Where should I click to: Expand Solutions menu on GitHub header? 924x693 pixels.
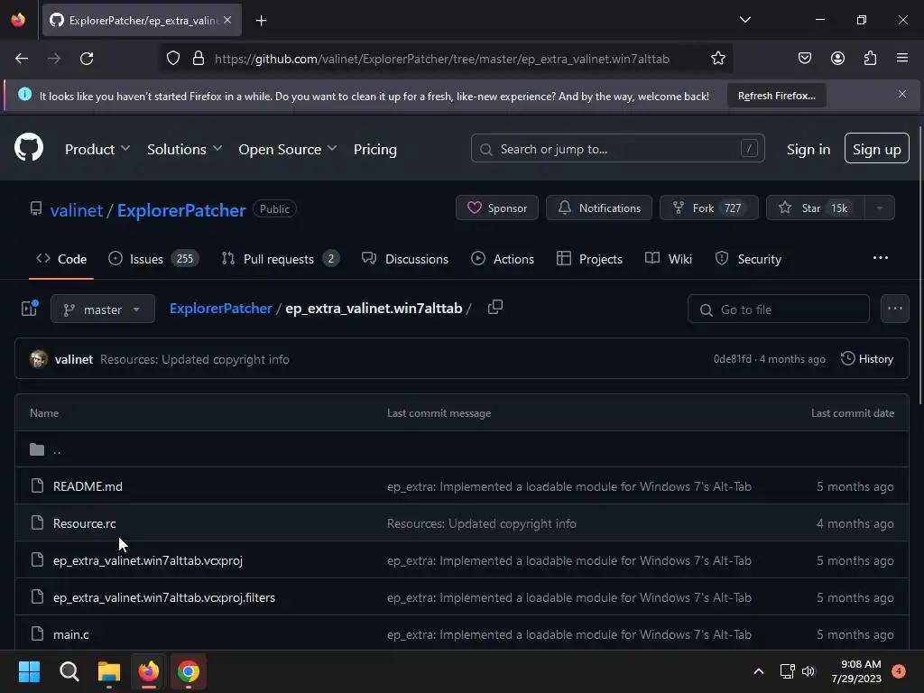[184, 150]
